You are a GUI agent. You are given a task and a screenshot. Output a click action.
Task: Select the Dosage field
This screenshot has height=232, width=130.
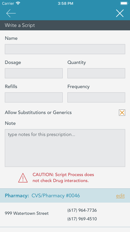(x=34, y=73)
